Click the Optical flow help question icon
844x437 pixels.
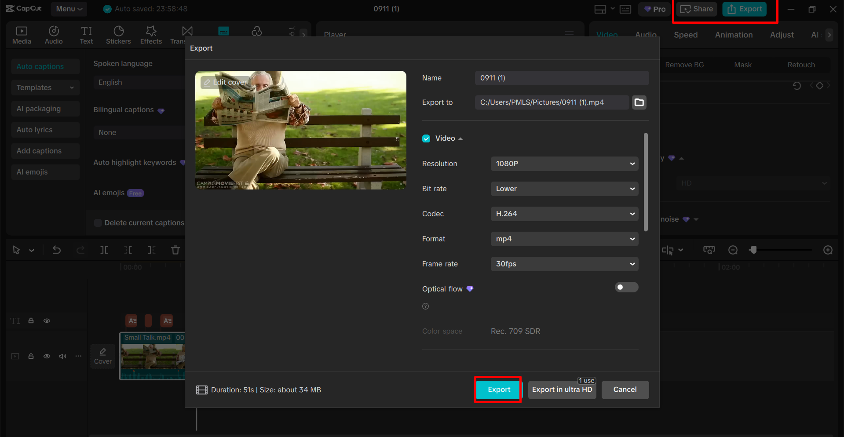point(425,306)
